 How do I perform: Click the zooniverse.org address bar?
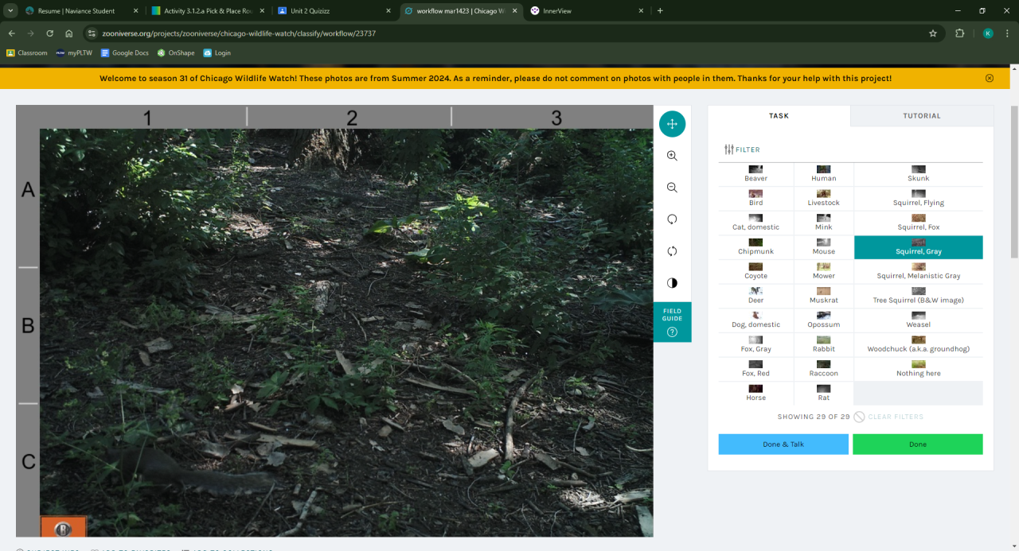click(509, 33)
